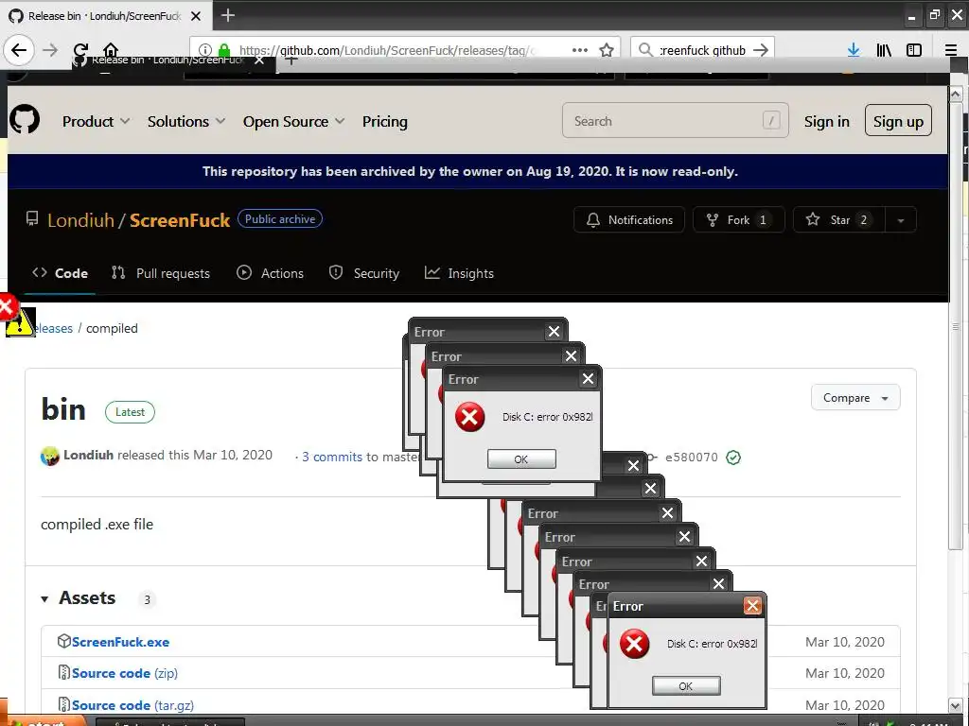Image resolution: width=969 pixels, height=726 pixels.
Task: Click the browser search box text
Action: (x=703, y=50)
